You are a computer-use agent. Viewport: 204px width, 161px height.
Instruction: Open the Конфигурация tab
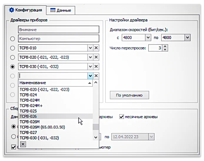pos(25,10)
